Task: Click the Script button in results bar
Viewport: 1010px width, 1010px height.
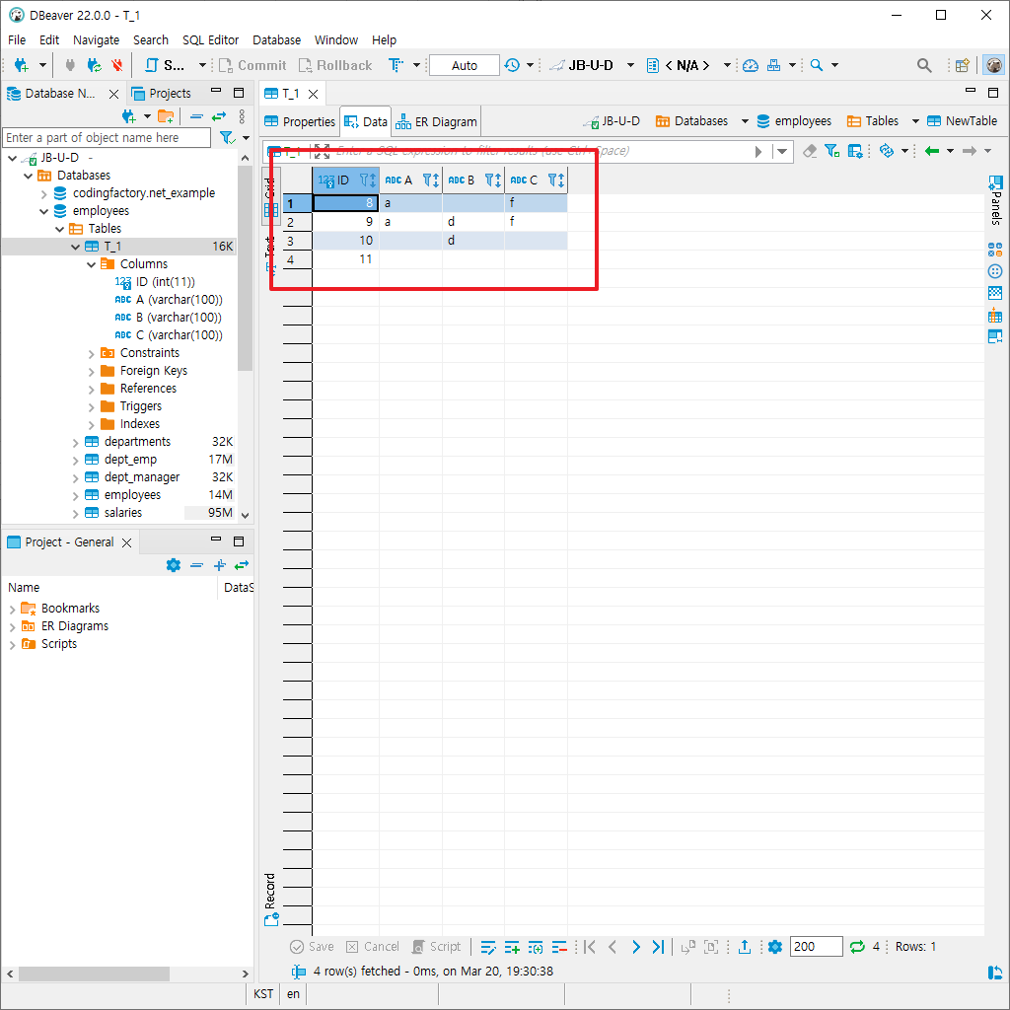Action: tap(436, 947)
